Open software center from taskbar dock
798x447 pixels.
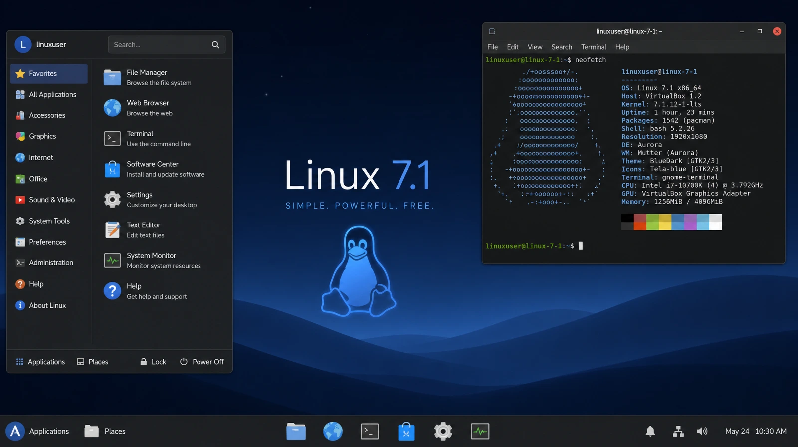[406, 431]
